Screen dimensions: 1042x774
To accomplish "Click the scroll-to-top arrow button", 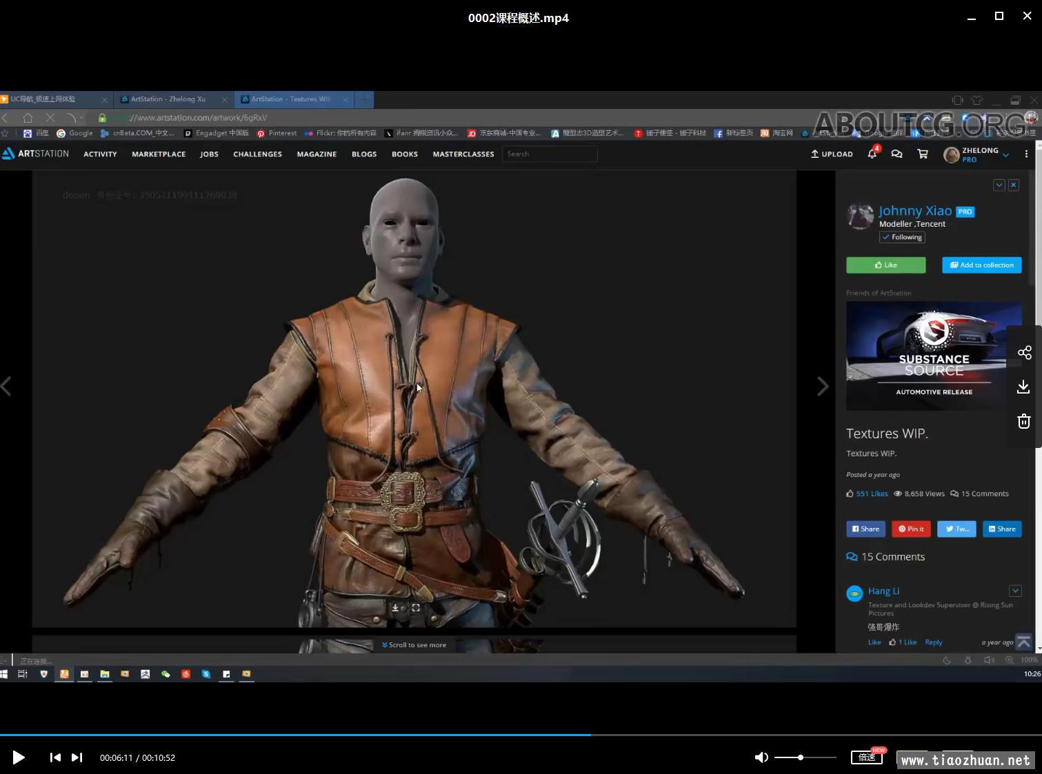I will click(x=1024, y=642).
